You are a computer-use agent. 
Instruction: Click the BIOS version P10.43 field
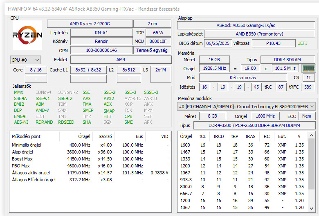coord(274,43)
